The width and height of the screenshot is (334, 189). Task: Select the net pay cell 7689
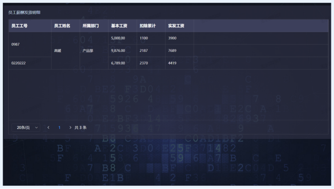pos(172,51)
